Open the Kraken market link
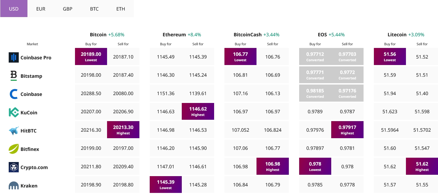The image size is (438, 194). (x=29, y=186)
